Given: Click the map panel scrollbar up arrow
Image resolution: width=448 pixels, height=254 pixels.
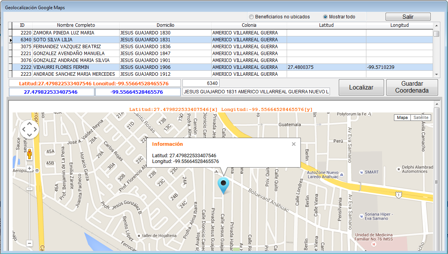Looking at the screenshot, I should 437,104.
